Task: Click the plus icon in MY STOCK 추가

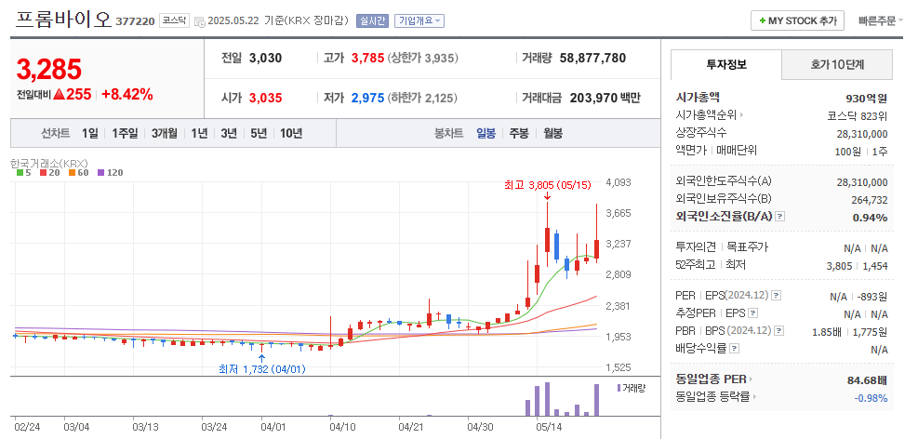Action: [763, 20]
